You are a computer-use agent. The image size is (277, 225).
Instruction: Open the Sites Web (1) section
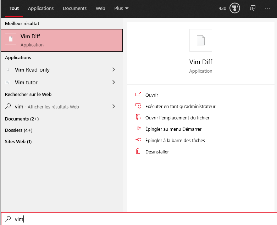[x=18, y=141]
